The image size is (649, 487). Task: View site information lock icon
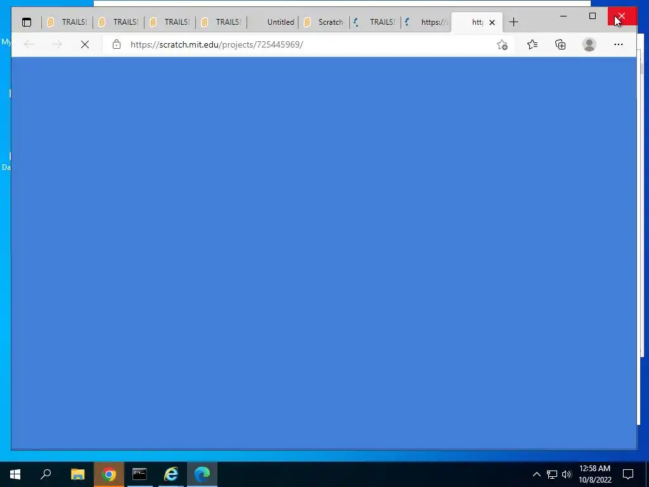117,44
